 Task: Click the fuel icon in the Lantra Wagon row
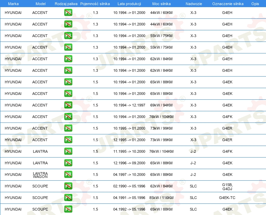tap(68, 175)
